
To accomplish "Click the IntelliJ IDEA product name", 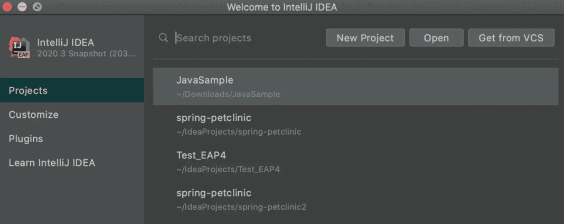I will click(65, 42).
